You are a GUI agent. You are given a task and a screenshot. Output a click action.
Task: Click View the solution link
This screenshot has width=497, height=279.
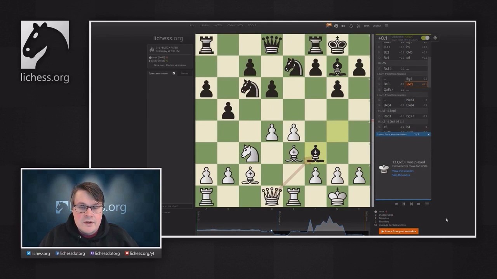403,171
